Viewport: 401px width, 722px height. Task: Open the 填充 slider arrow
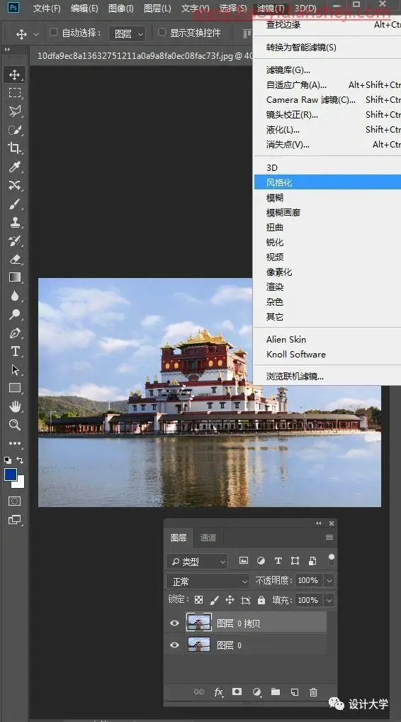[329, 600]
